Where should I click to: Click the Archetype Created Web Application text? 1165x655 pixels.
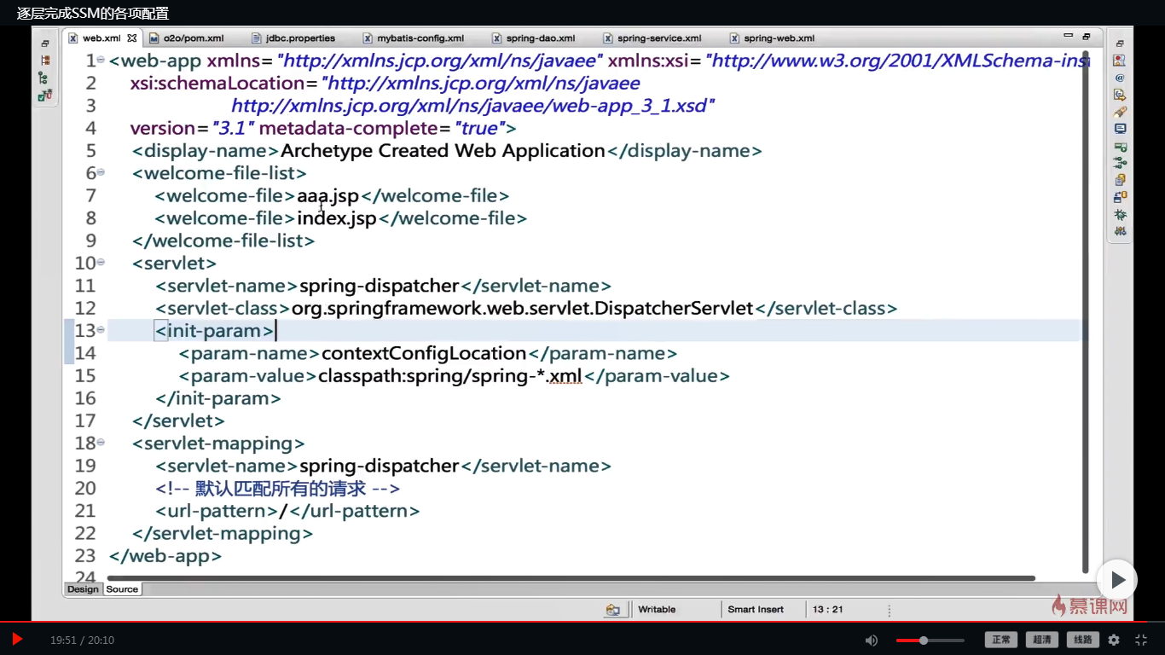point(443,151)
